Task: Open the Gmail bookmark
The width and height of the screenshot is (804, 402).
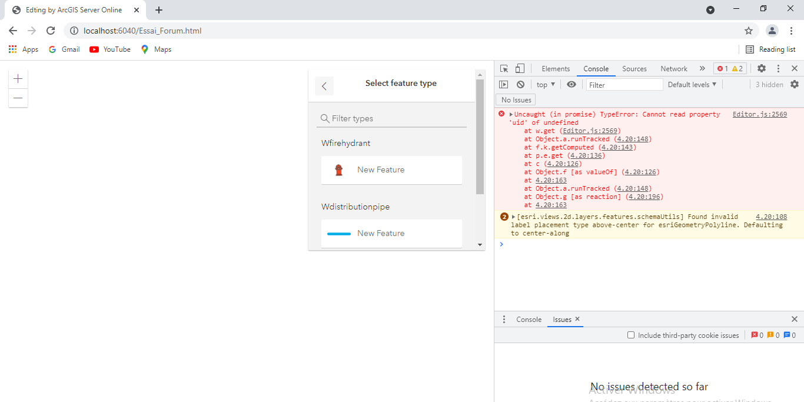Action: point(64,49)
